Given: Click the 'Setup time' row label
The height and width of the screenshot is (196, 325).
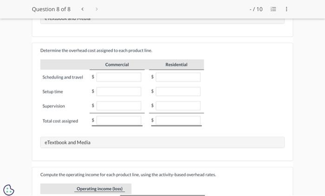Looking at the screenshot, I should [x=52, y=92].
